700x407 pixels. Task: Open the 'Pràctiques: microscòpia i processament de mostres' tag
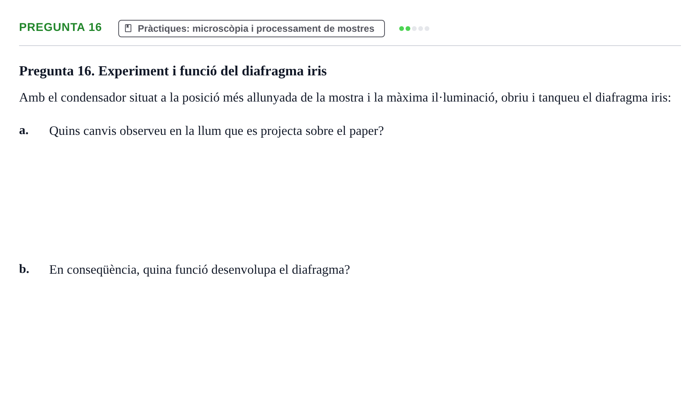[x=252, y=29]
